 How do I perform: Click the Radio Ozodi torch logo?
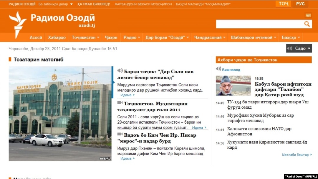[x=18, y=24]
